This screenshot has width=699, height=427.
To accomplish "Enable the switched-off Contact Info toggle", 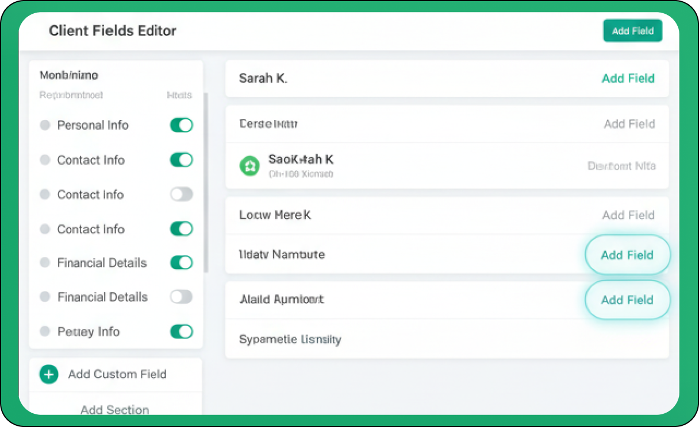I will click(x=181, y=195).
